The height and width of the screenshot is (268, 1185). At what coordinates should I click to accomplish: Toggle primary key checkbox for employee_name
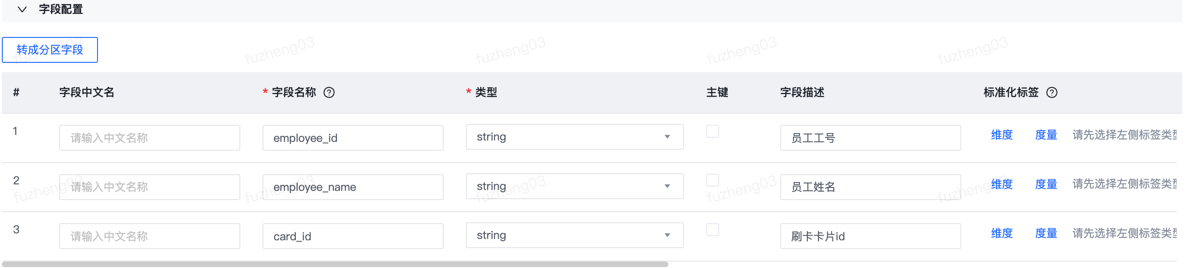point(712,180)
